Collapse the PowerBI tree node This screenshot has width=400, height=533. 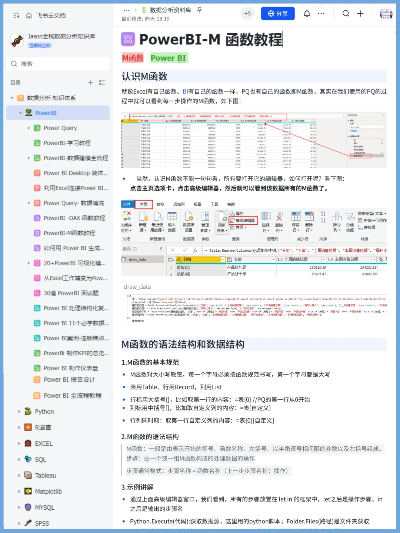[x=20, y=113]
